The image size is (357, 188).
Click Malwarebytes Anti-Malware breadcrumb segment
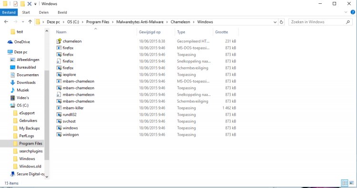(x=140, y=22)
